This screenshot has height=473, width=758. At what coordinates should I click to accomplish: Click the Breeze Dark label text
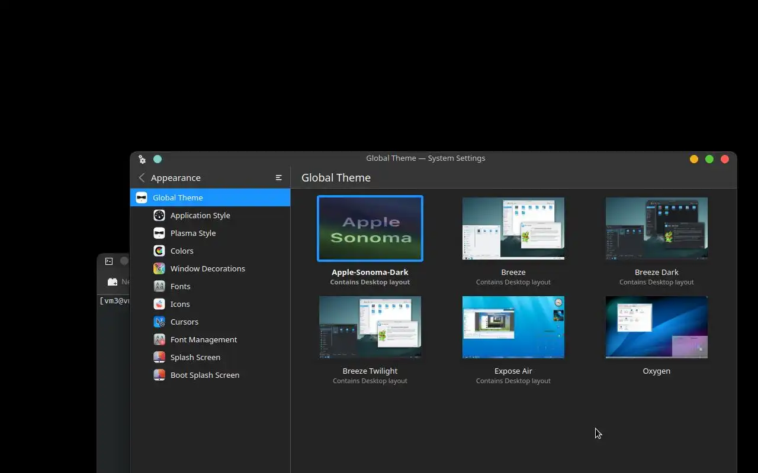click(657, 272)
